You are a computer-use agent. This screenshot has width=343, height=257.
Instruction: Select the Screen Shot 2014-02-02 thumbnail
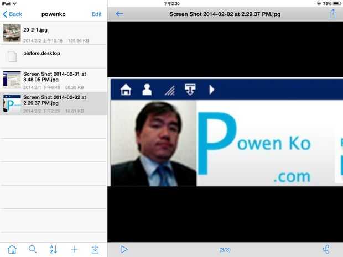coord(12,103)
